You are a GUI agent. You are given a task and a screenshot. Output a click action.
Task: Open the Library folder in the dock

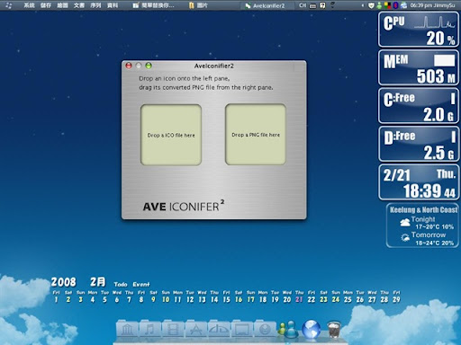coord(127,330)
